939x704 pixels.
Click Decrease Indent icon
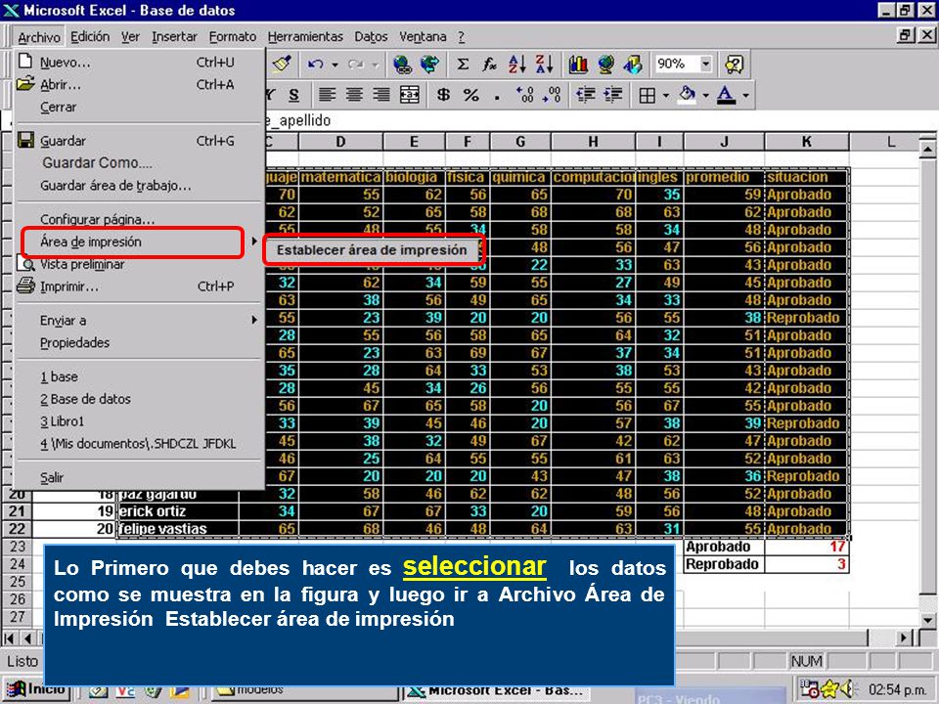click(585, 95)
